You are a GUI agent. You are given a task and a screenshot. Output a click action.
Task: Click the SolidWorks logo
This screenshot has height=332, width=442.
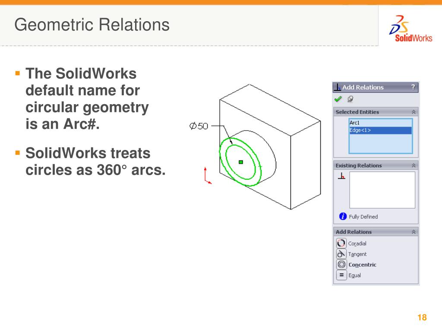pyautogui.click(x=410, y=29)
